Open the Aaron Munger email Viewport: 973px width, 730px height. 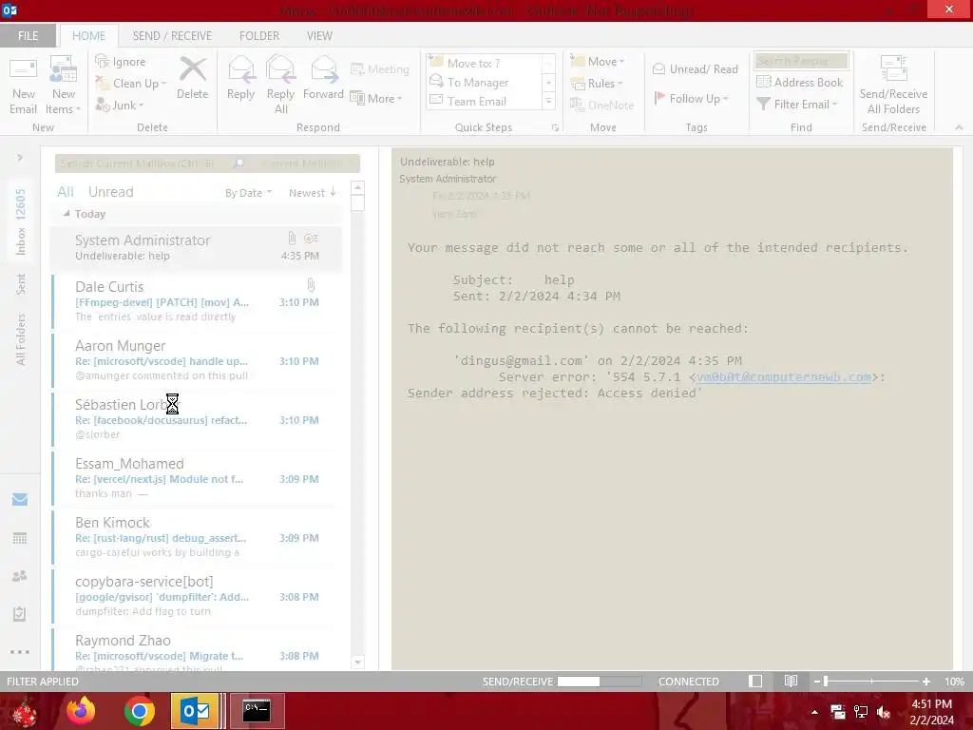pos(196,360)
